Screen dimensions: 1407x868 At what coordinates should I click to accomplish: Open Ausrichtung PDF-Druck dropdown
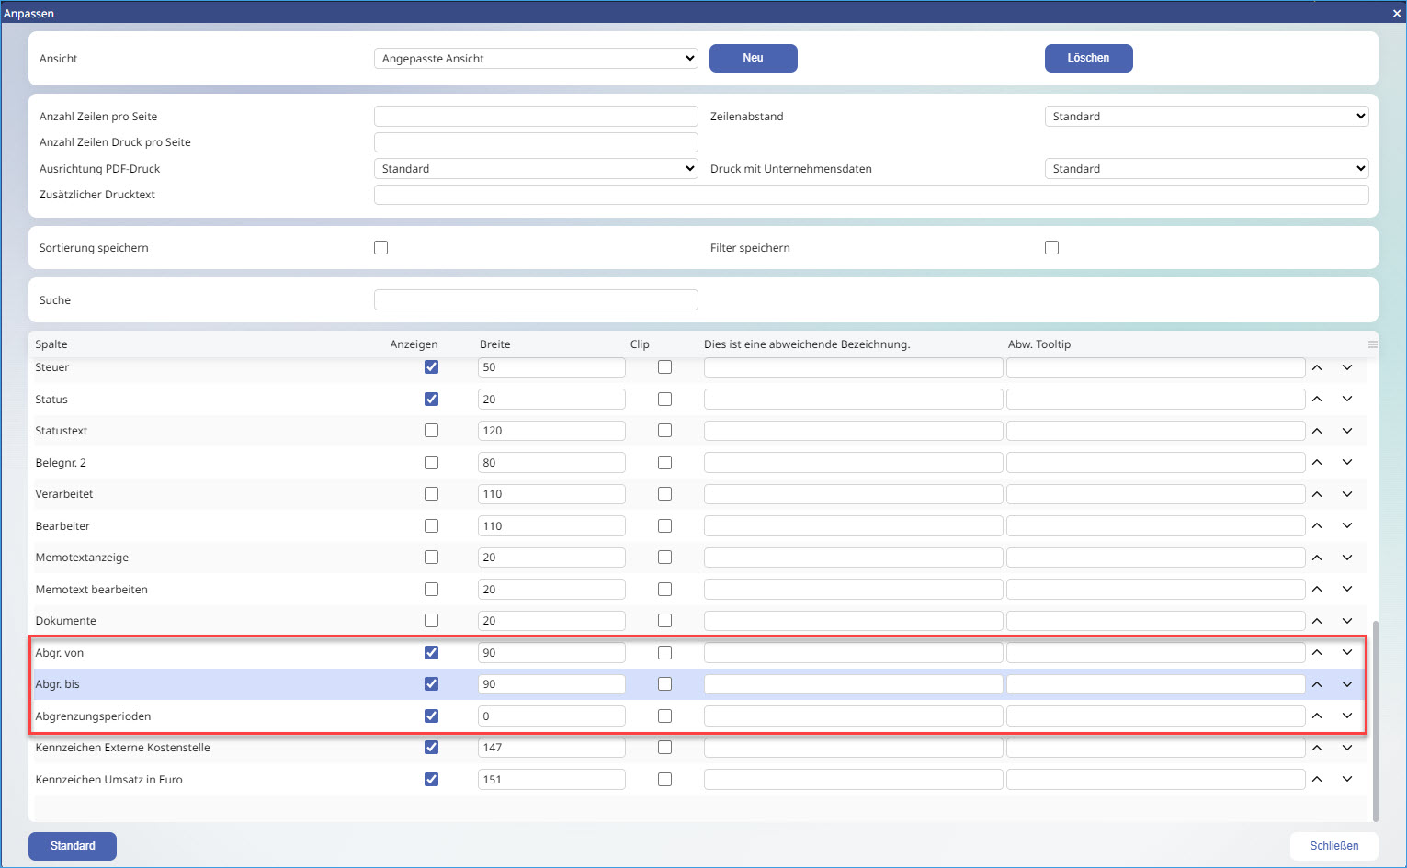536,169
